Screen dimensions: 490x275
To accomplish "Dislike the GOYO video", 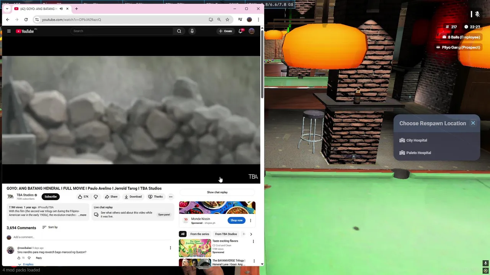I will 96,197.
